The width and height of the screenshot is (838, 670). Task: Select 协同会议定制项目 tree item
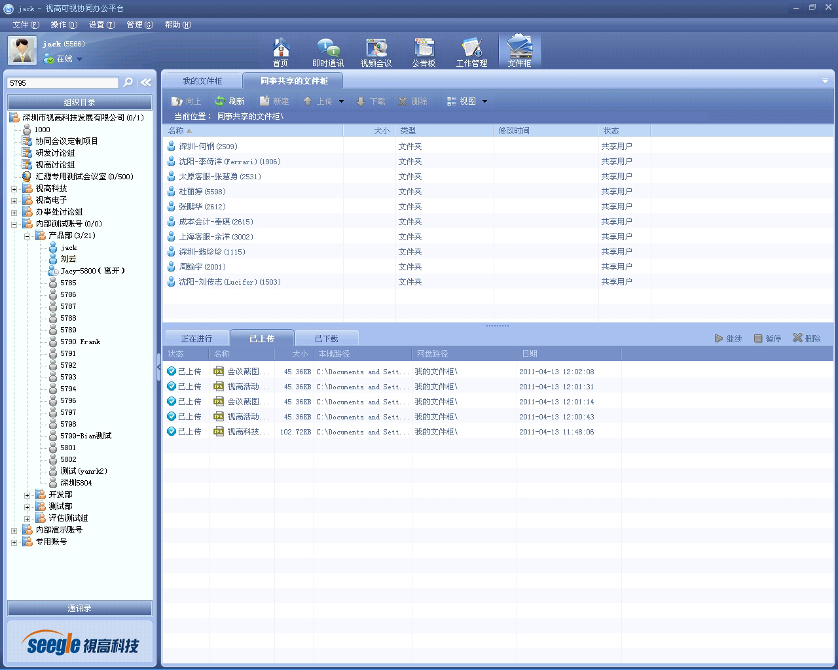pos(60,141)
